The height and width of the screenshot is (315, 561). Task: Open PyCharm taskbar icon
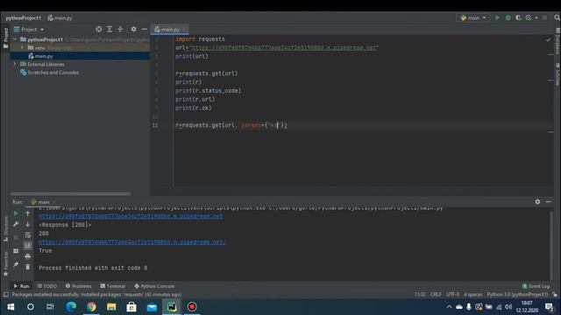click(172, 307)
